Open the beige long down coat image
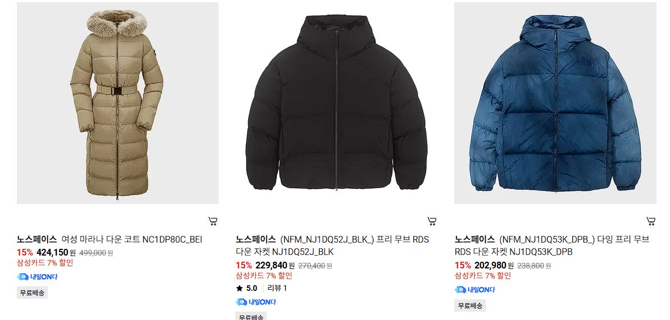 tap(117, 103)
